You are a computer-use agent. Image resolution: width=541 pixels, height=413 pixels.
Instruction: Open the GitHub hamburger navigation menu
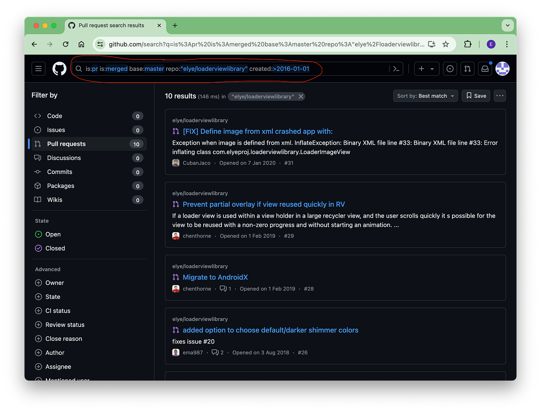(38, 69)
